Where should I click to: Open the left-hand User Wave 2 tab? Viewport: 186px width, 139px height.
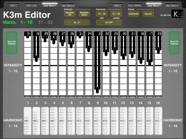tap(68, 5)
